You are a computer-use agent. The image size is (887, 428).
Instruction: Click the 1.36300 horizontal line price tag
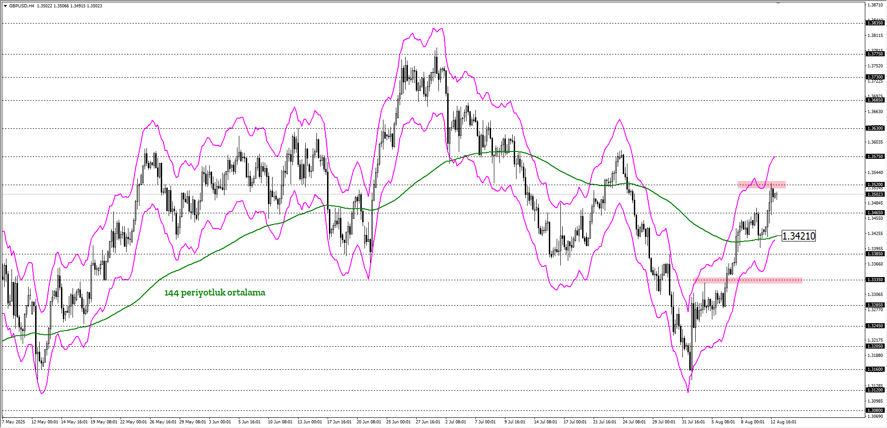click(x=875, y=128)
